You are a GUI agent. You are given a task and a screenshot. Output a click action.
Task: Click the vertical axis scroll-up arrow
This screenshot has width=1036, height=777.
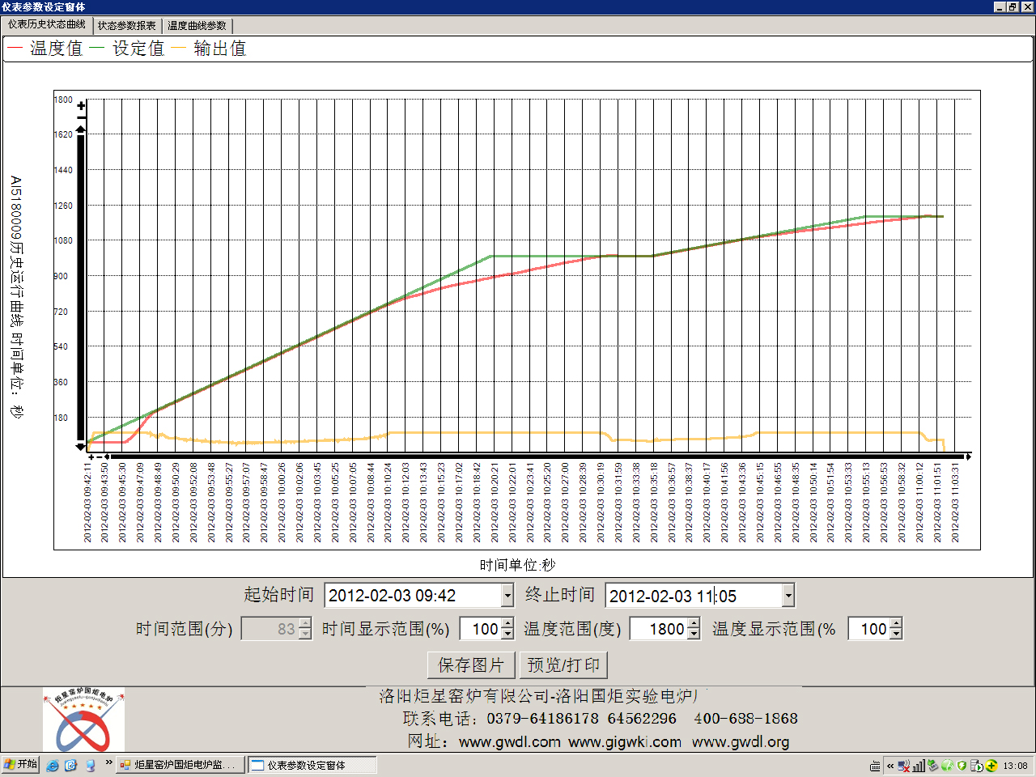click(x=81, y=129)
